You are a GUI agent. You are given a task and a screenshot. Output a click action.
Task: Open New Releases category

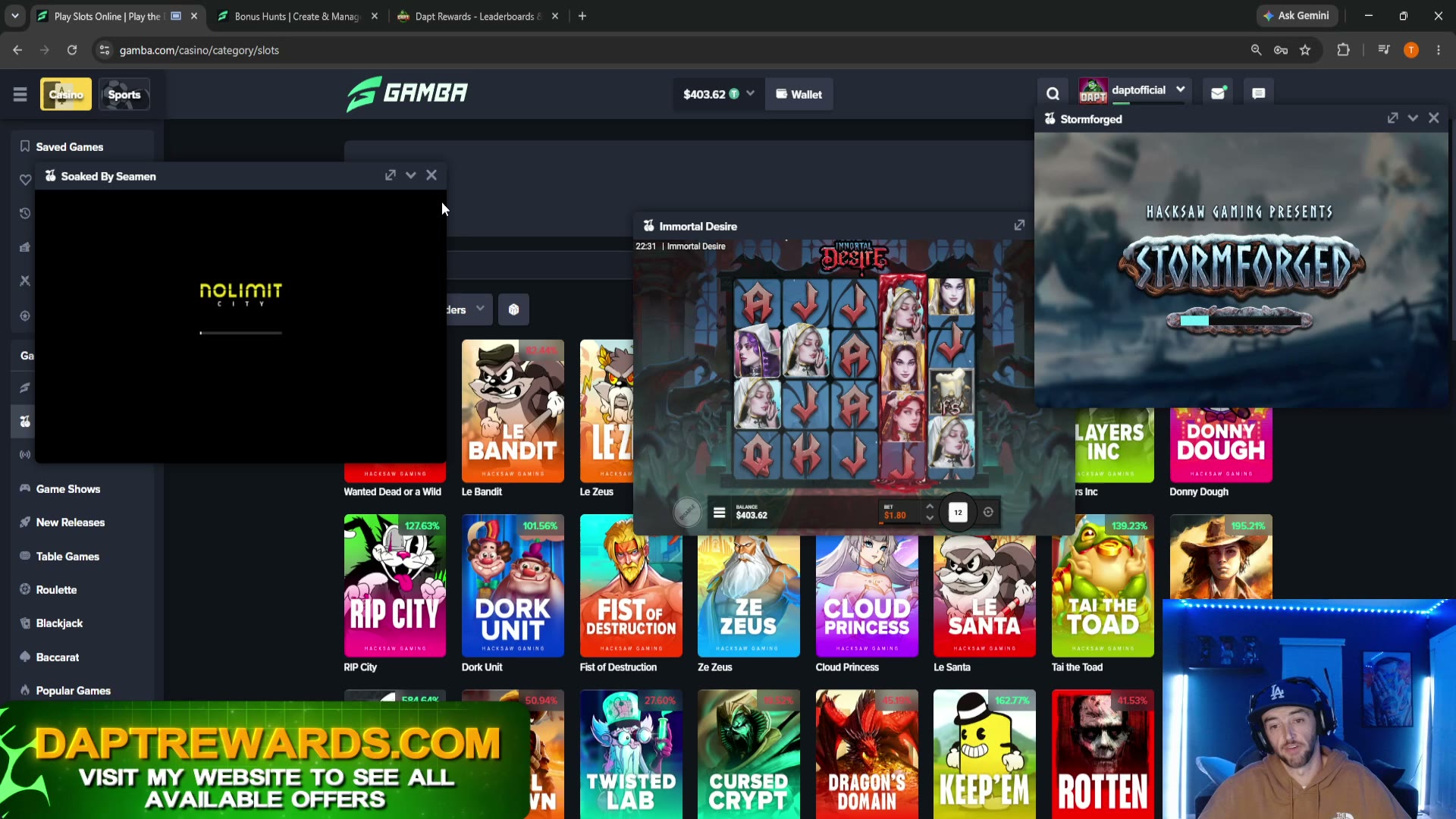coord(71,522)
